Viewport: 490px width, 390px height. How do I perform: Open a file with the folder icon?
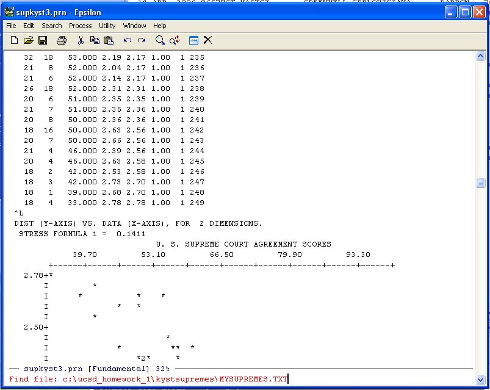click(x=28, y=40)
